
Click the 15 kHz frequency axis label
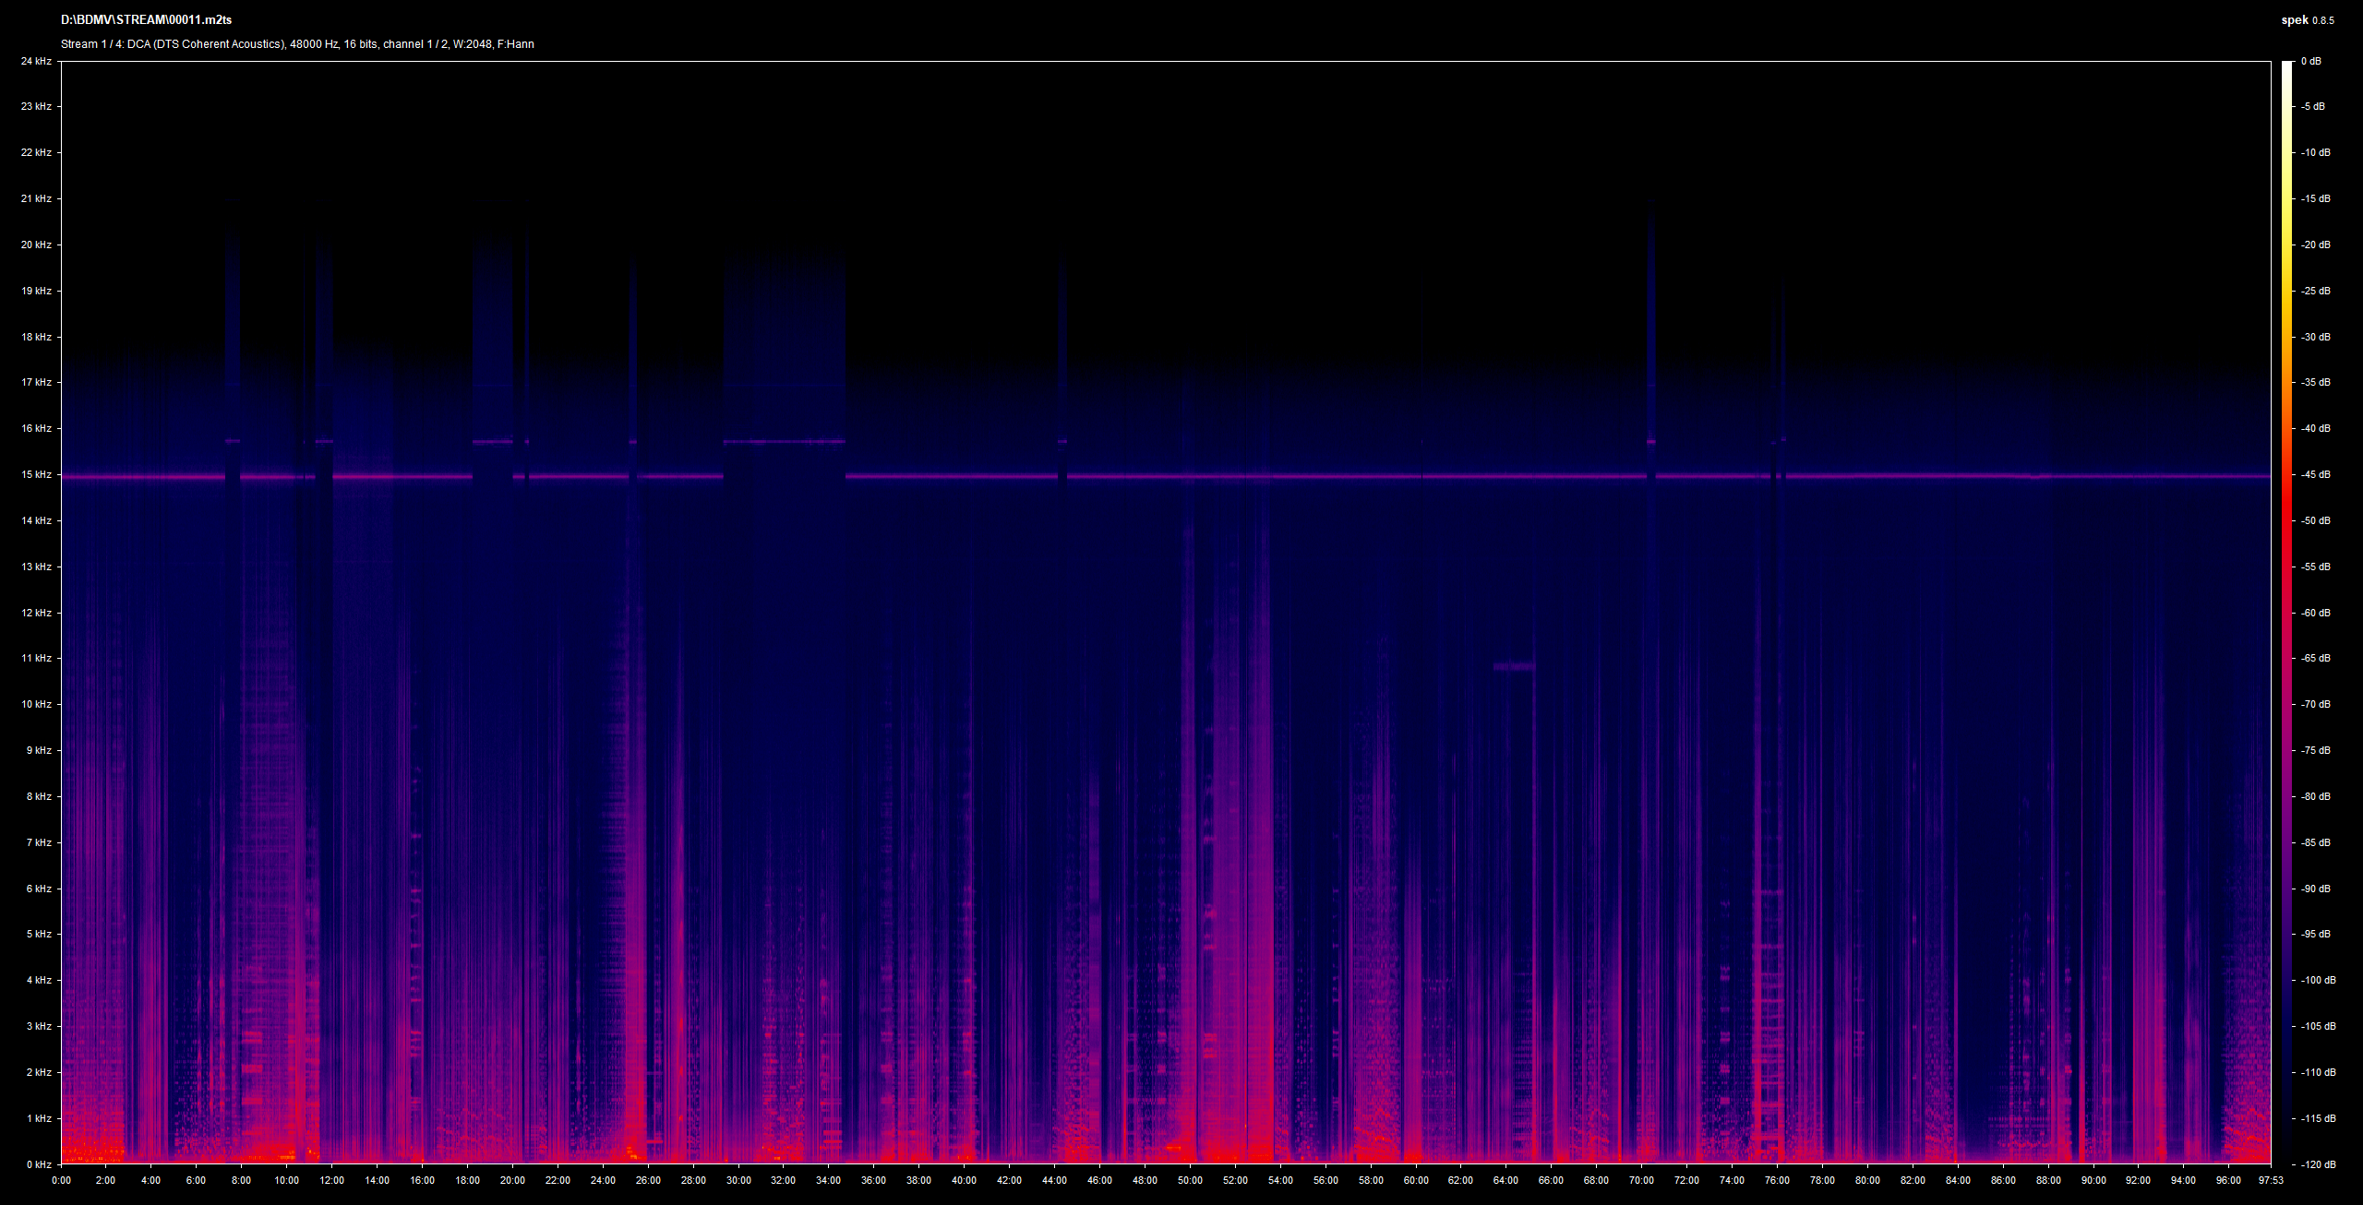tap(36, 474)
